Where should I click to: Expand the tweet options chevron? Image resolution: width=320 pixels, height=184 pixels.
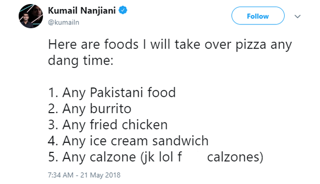point(297,16)
